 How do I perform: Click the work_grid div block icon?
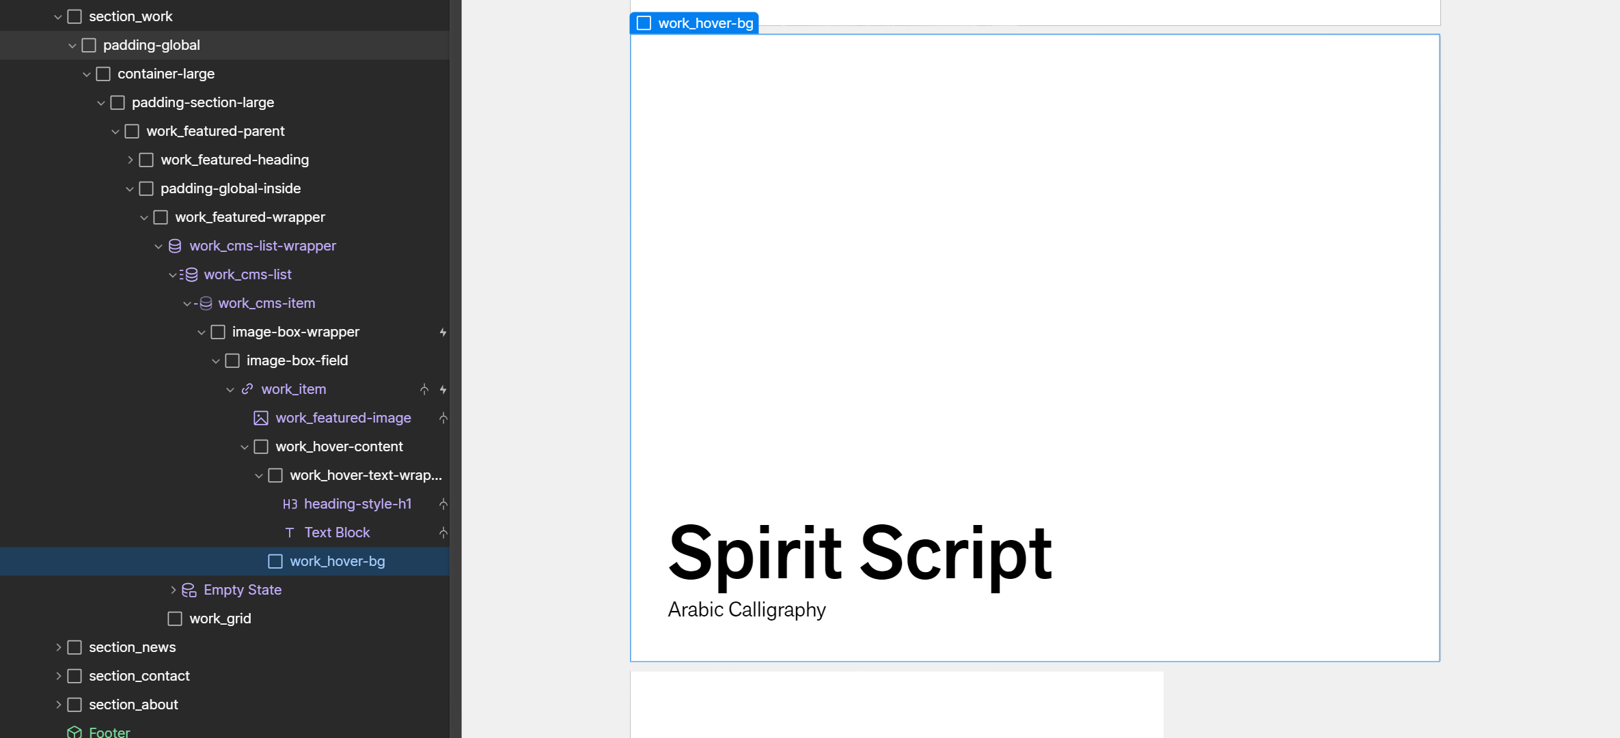(175, 619)
